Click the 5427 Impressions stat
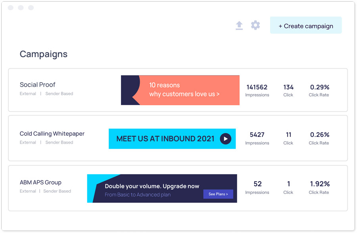 tap(257, 138)
